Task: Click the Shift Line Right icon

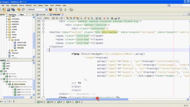Action: (100, 18)
